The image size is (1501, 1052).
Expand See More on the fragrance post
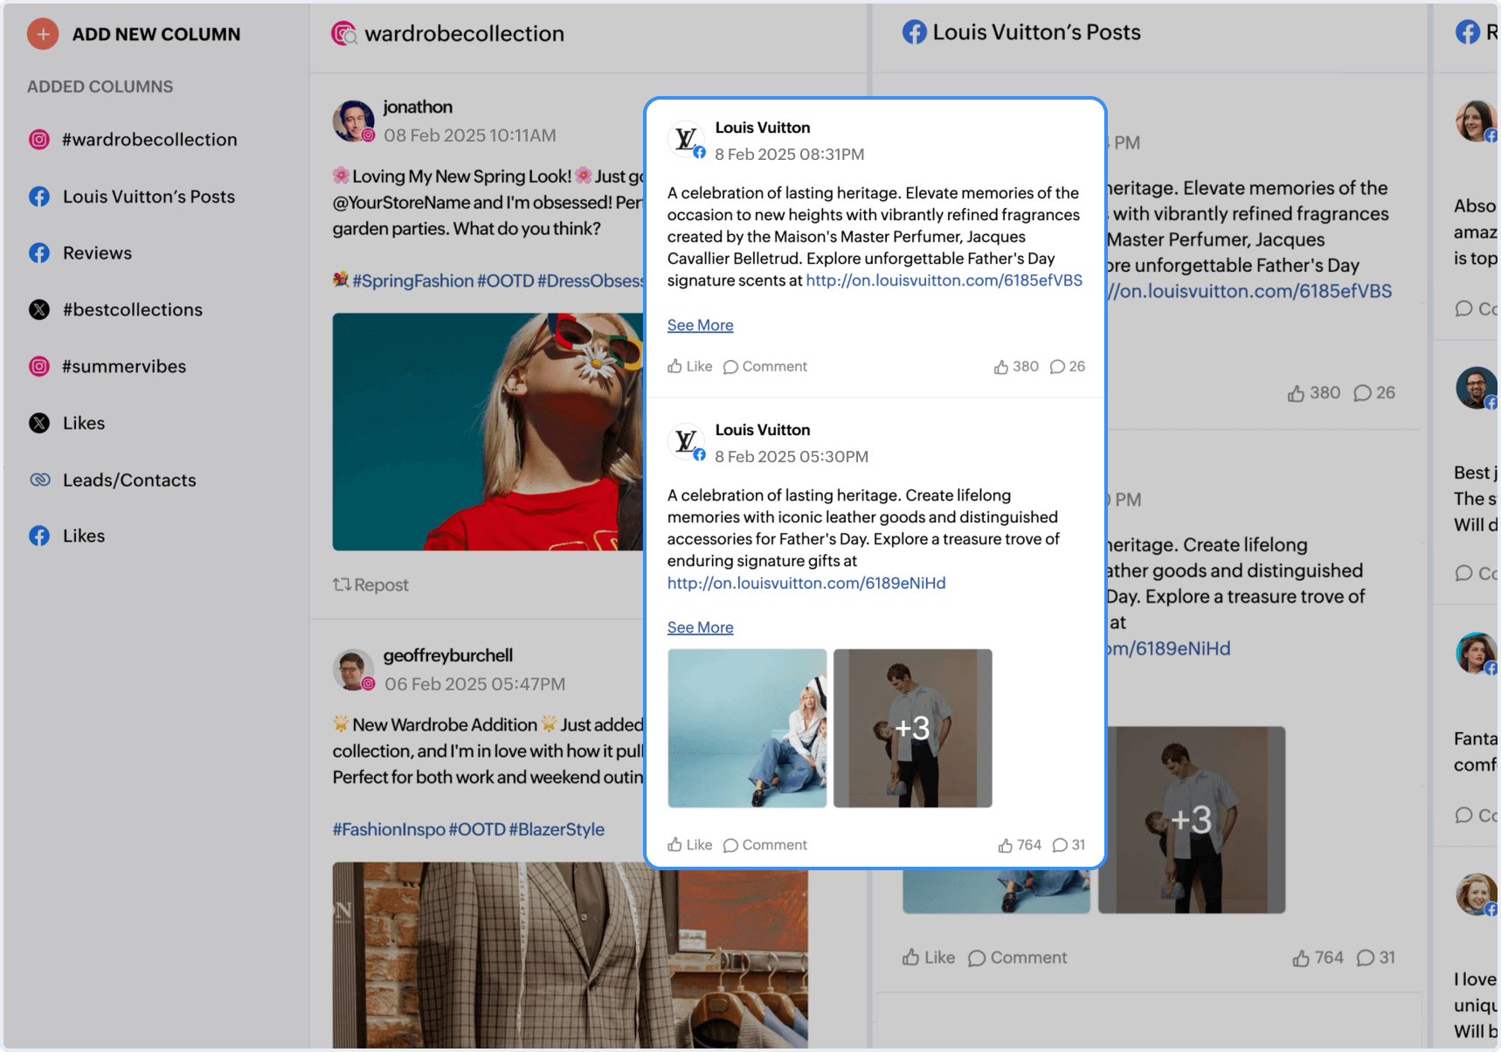tap(700, 325)
